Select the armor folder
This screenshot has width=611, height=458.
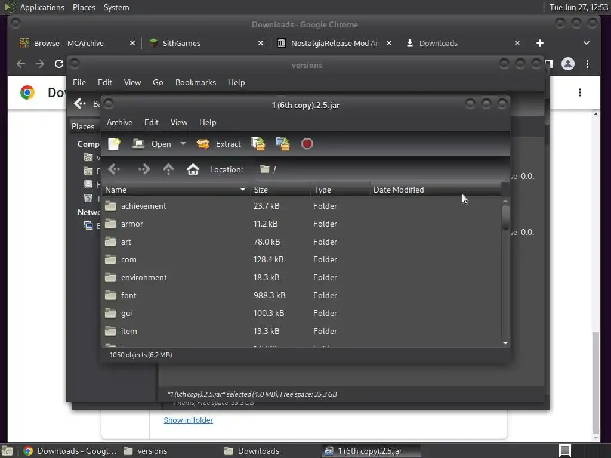coord(301,224)
